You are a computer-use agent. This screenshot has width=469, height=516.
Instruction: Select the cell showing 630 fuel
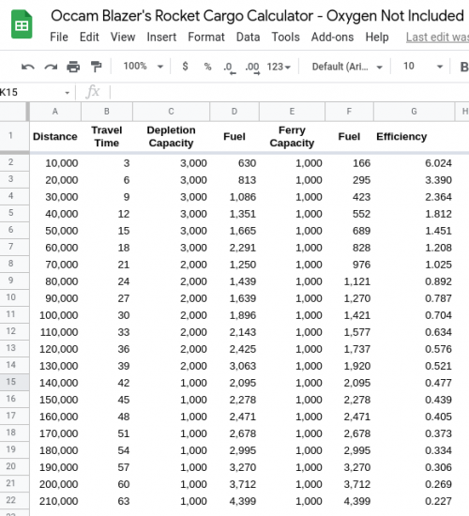click(234, 163)
